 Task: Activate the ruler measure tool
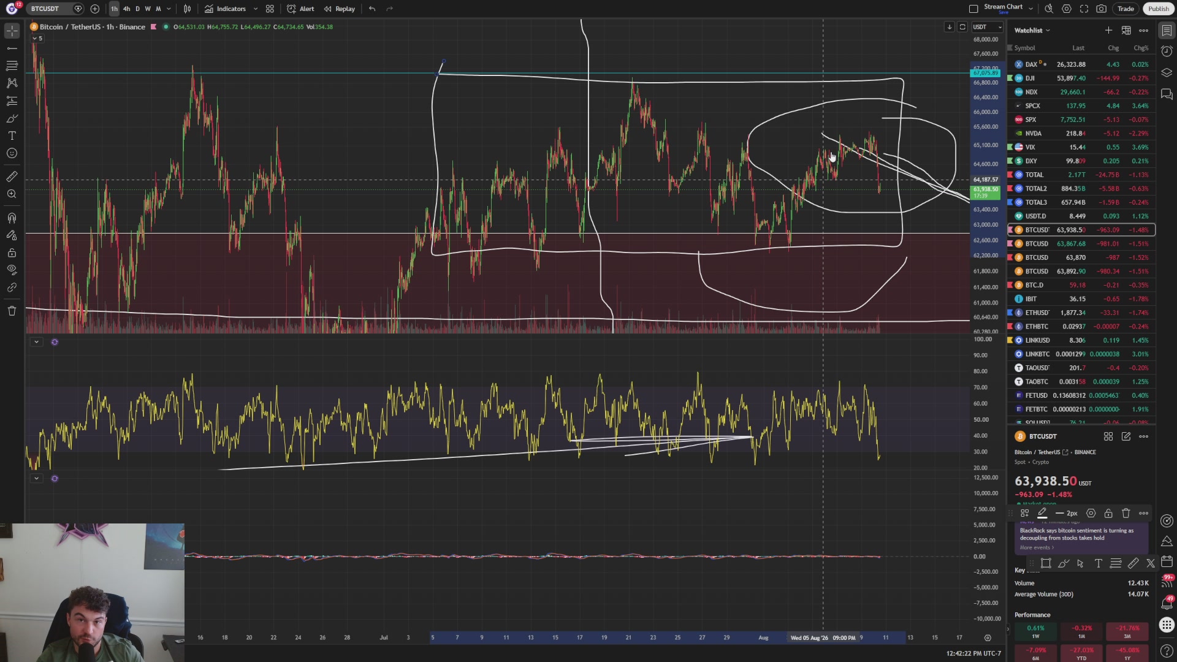12,177
